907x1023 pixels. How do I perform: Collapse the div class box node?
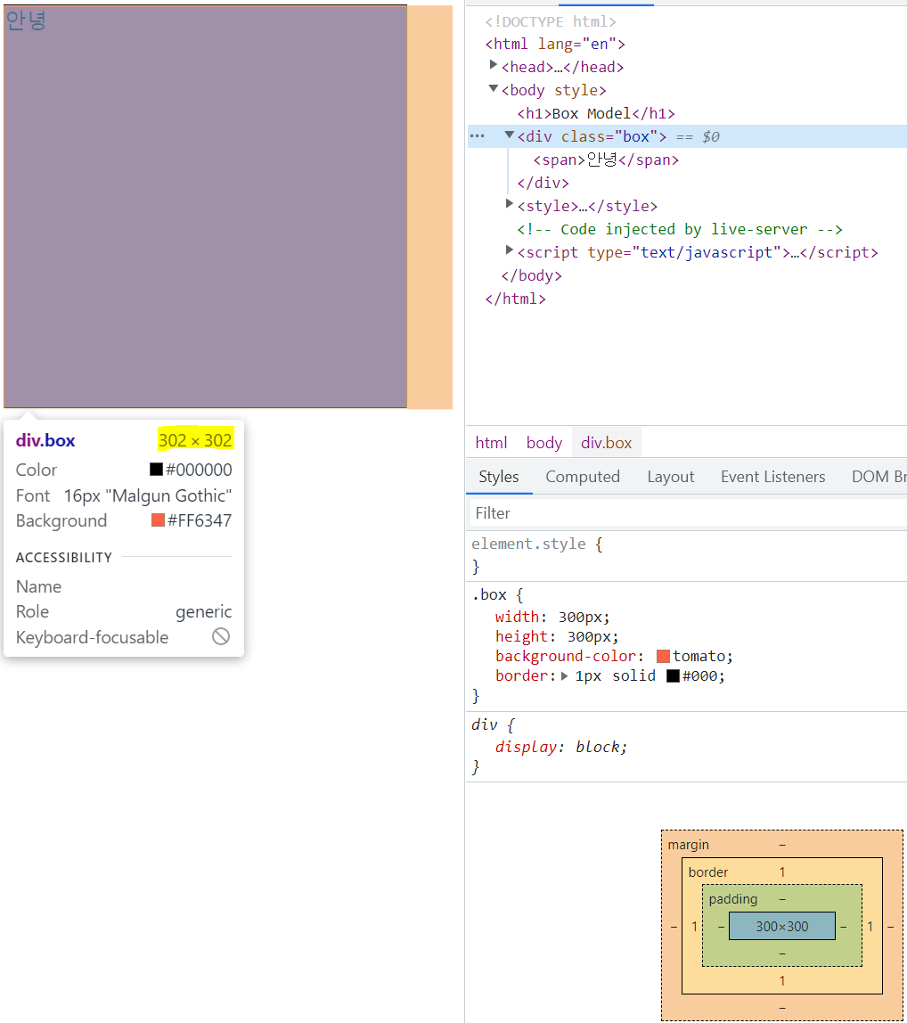pyautogui.click(x=509, y=135)
